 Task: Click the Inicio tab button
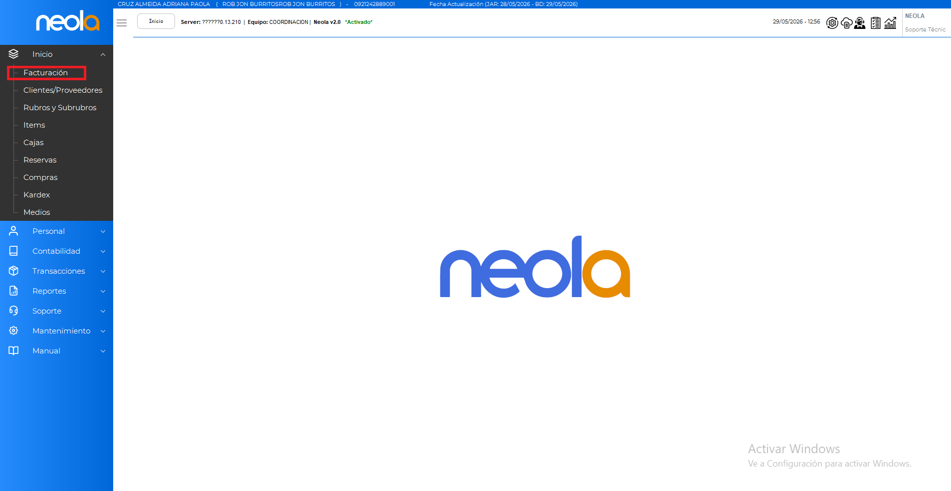156,21
